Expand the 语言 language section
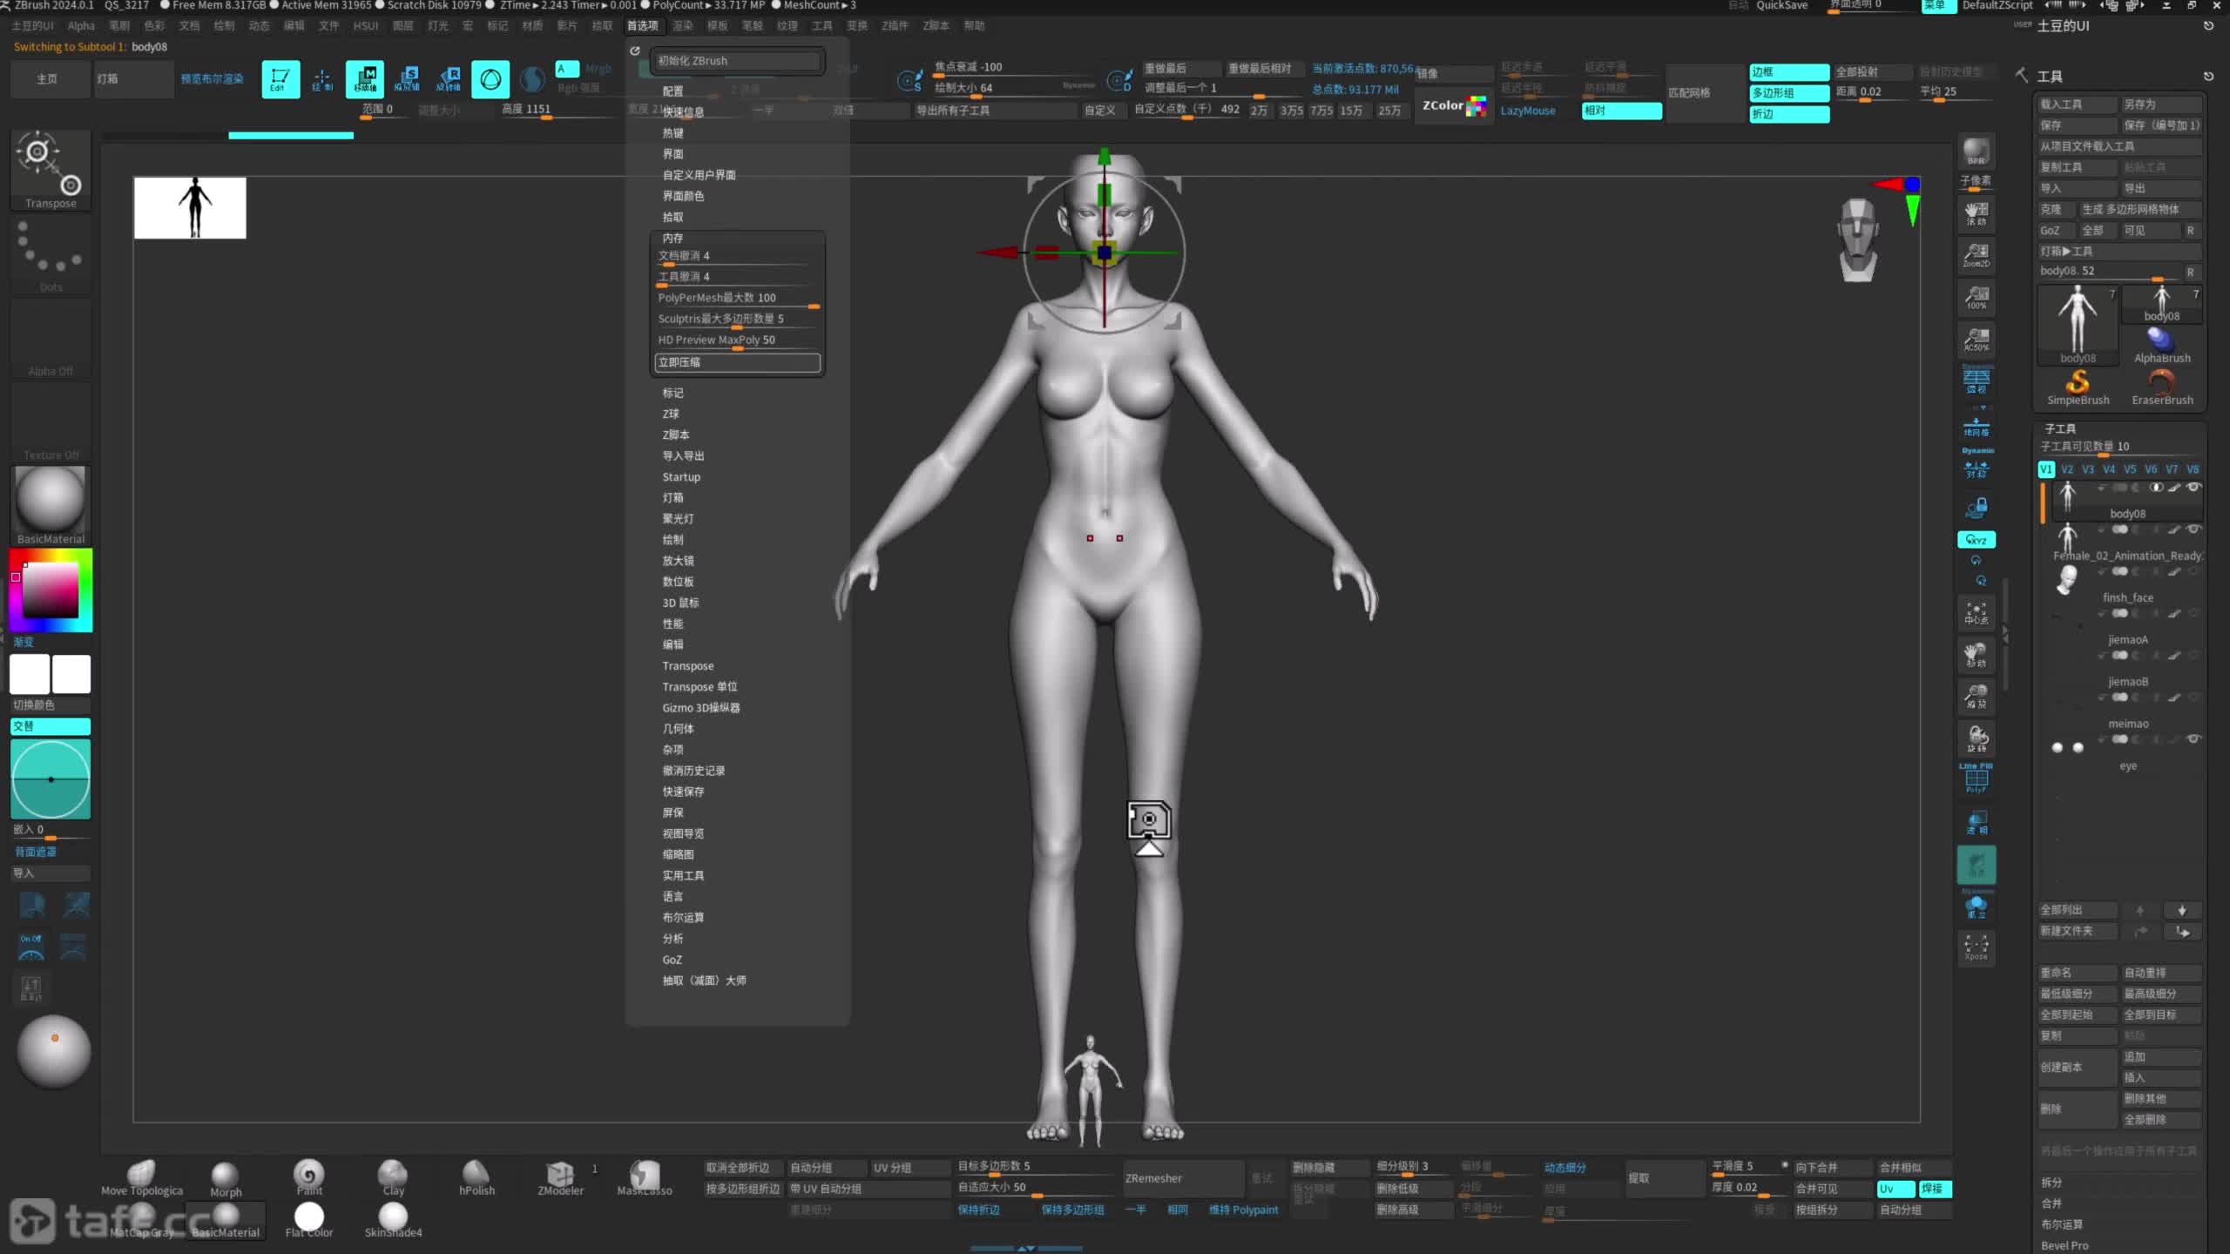Image resolution: width=2230 pixels, height=1254 pixels. pyautogui.click(x=673, y=896)
